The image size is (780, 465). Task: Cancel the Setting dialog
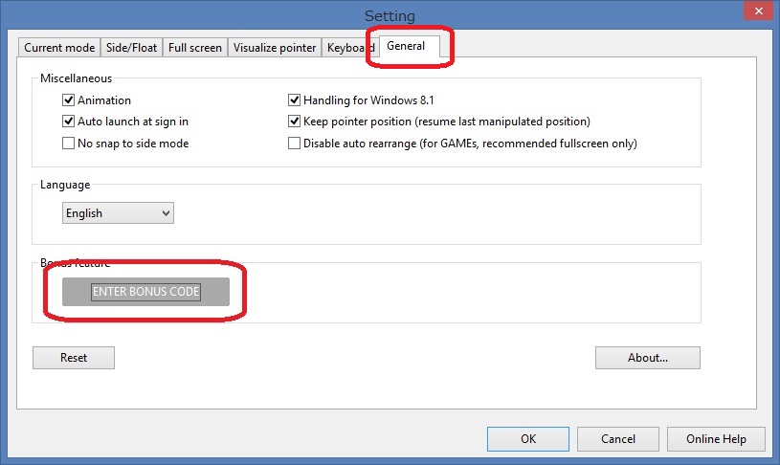617,439
